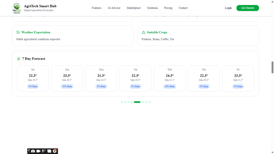Image resolution: width=274 pixels, height=154 pixels.
Task: Click "Stable agricultural conditions expected." text
Action: click(38, 39)
